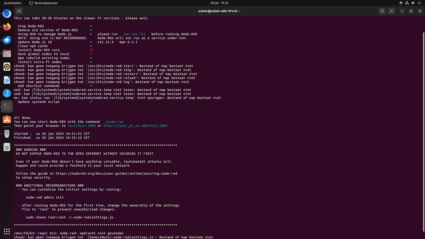This screenshot has height=239, width=425.
Task: Click the http://{your_pi_ip-address}:1880 link
Action: point(135,126)
